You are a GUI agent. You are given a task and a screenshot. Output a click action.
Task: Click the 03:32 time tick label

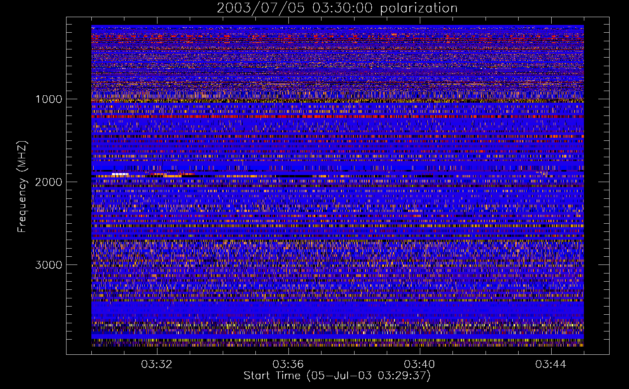click(x=157, y=364)
